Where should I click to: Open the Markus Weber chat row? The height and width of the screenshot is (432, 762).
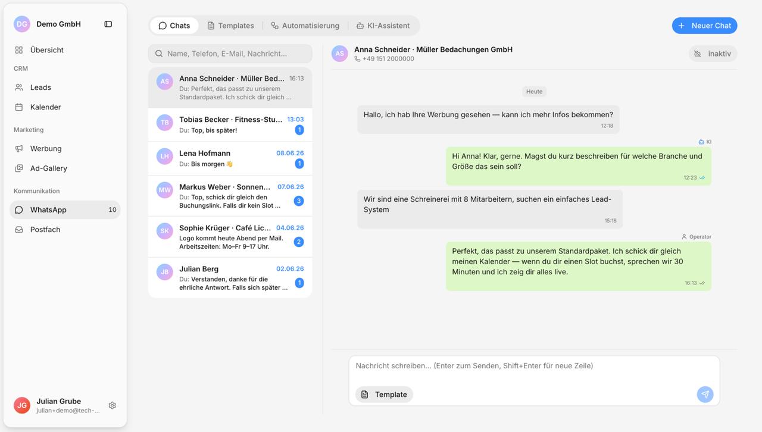230,196
